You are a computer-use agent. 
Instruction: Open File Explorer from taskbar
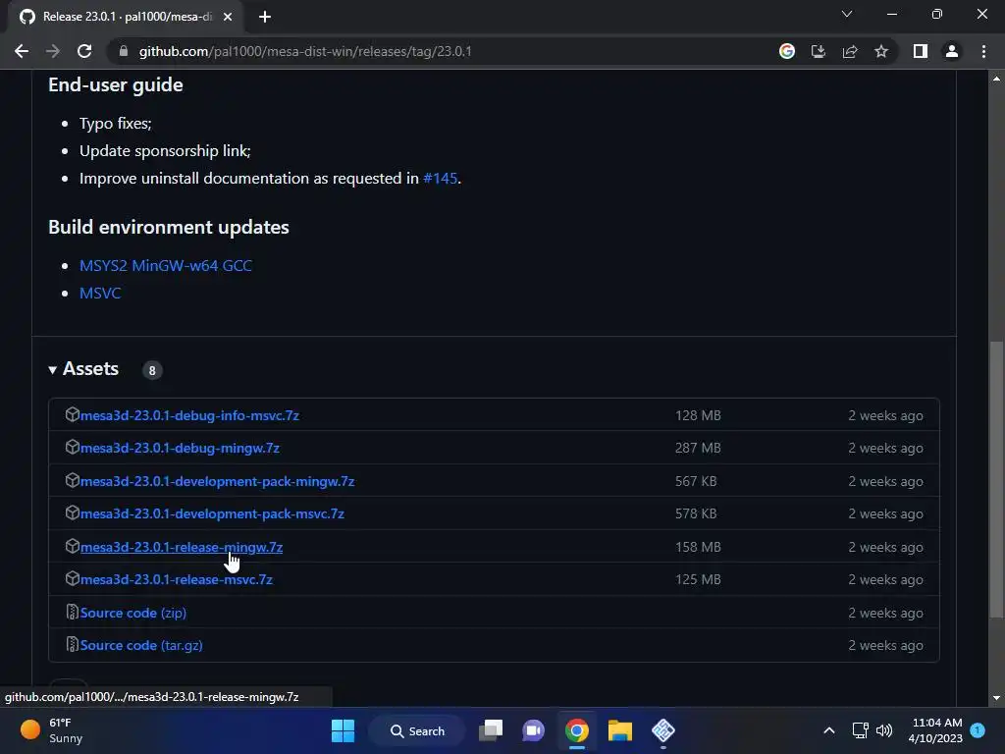coord(620,730)
